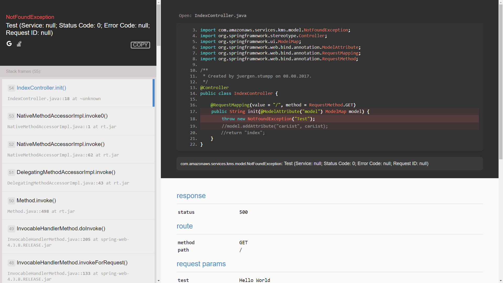The image size is (503, 283).
Task: Select the InvocableHandlerMethod.doInvoke() frame
Action: click(61, 228)
